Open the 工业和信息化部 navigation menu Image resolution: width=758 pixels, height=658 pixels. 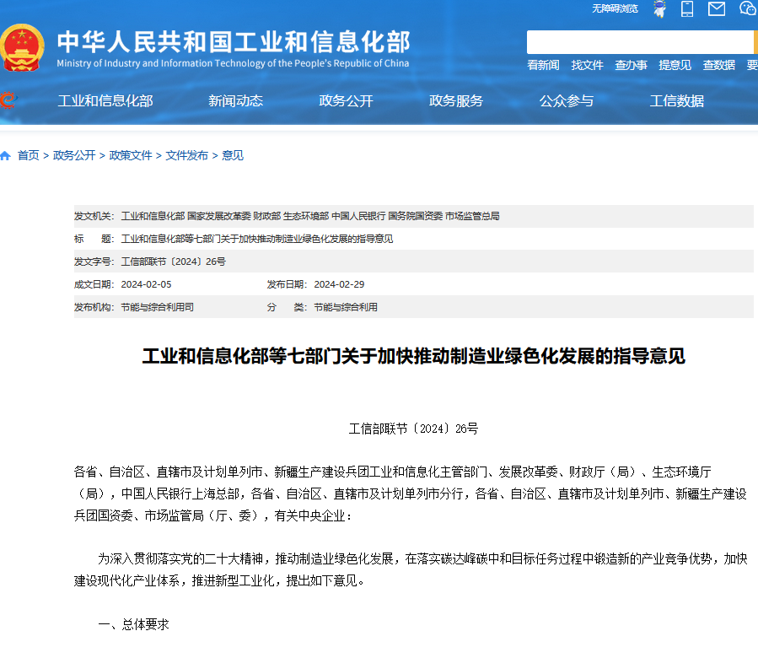click(x=105, y=101)
